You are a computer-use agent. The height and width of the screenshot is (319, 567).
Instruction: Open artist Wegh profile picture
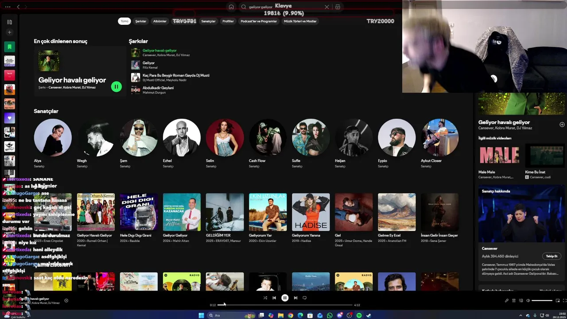point(96,137)
